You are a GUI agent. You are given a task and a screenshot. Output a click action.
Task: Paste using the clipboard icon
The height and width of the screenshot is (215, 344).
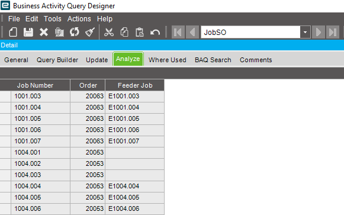point(140,32)
